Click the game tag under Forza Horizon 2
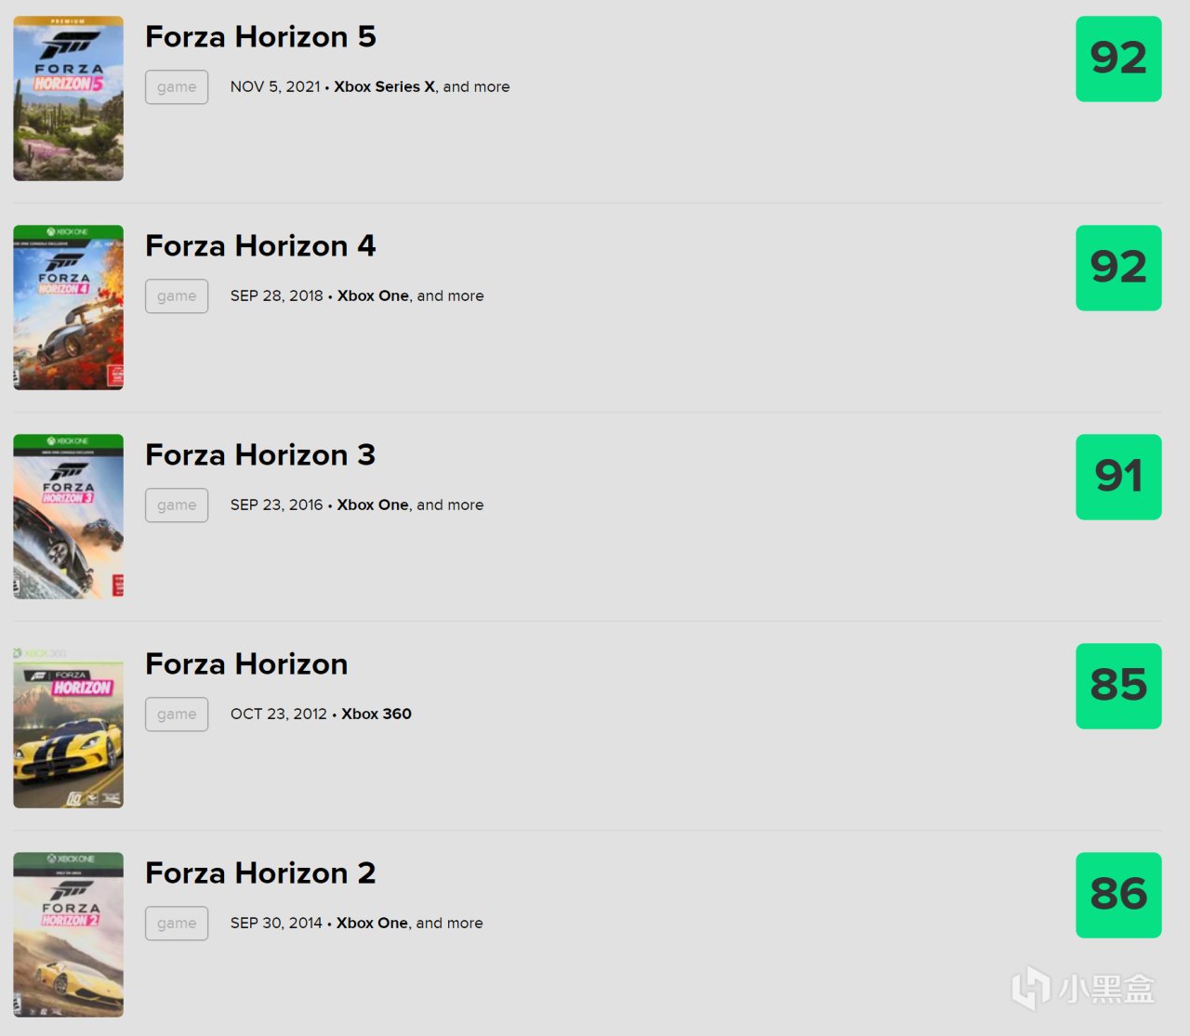The image size is (1190, 1036). coord(177,924)
